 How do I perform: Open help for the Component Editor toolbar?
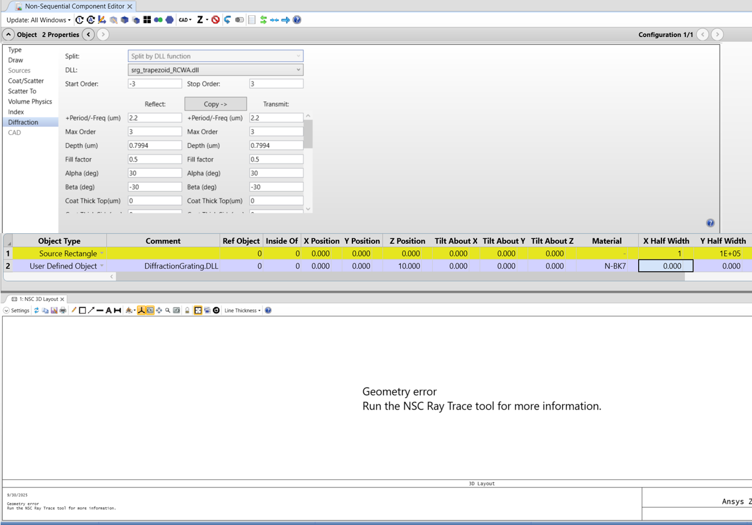pyautogui.click(x=297, y=20)
